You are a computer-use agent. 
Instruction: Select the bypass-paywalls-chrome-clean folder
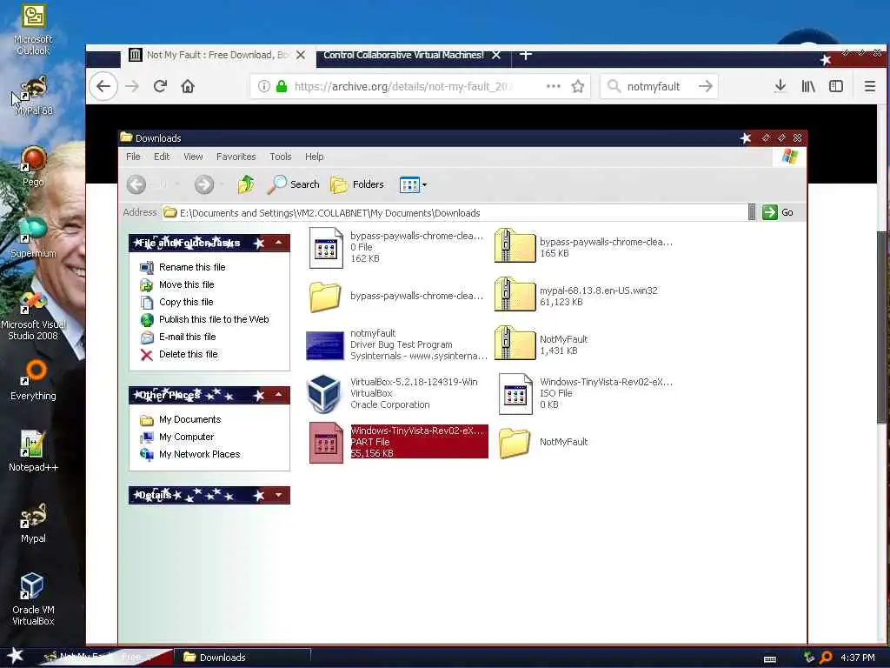(395, 296)
